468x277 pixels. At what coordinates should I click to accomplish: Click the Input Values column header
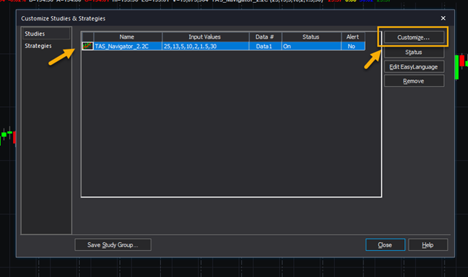pos(205,37)
